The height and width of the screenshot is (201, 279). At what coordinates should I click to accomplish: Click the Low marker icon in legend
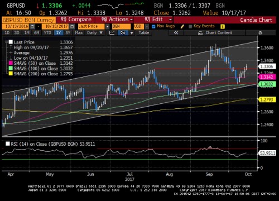pyautogui.click(x=11, y=58)
